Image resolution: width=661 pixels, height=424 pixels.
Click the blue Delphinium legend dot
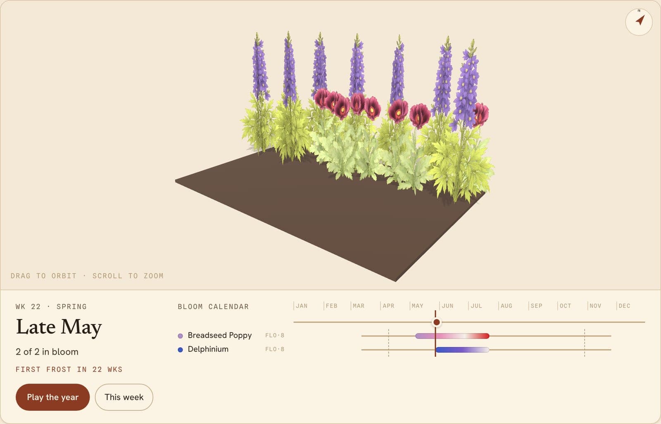180,350
